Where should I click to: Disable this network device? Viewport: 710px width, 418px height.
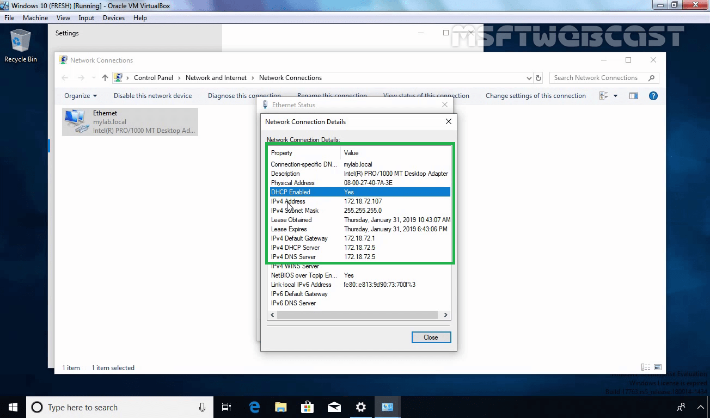[152, 95]
